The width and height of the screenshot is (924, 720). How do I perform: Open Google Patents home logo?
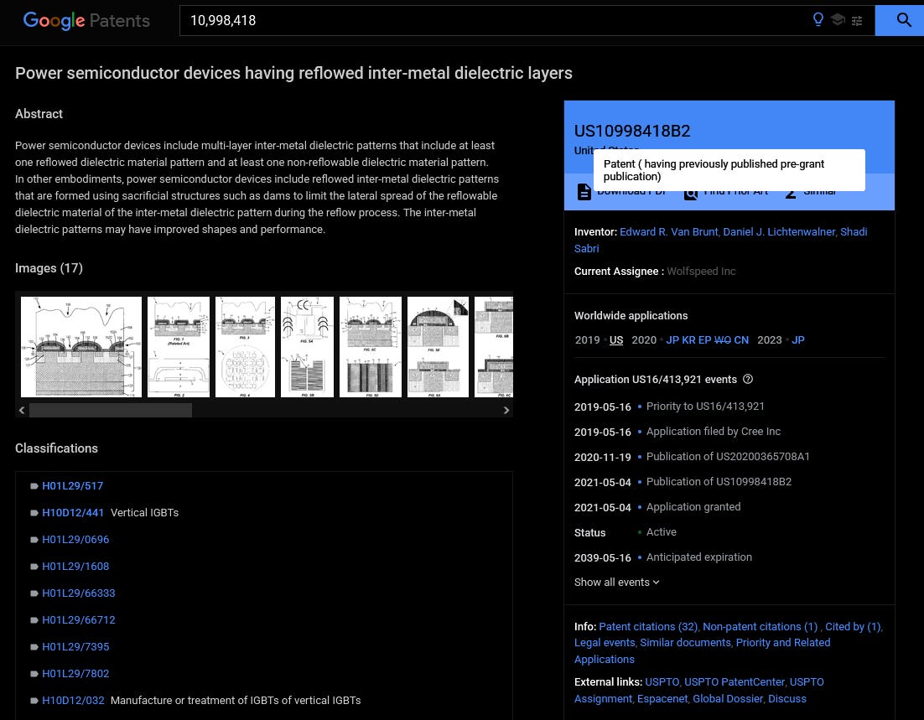[x=86, y=21]
